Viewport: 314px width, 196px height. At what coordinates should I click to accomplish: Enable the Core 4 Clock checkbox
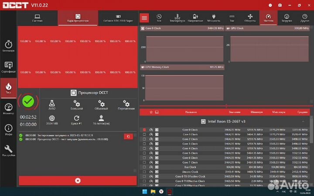(144, 149)
